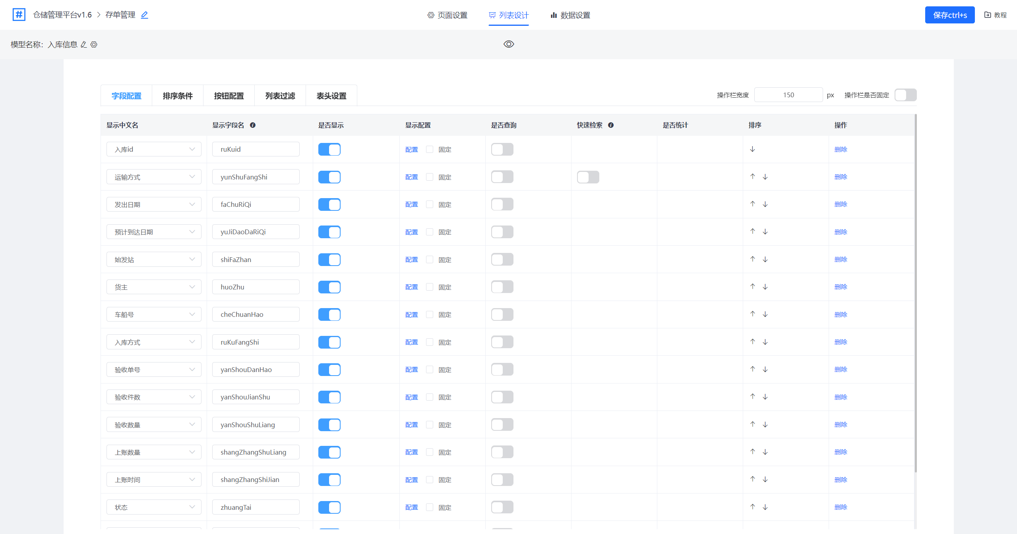The image size is (1017, 534).
Task: Expand the 验收数量 dropdown
Action: pos(154,424)
